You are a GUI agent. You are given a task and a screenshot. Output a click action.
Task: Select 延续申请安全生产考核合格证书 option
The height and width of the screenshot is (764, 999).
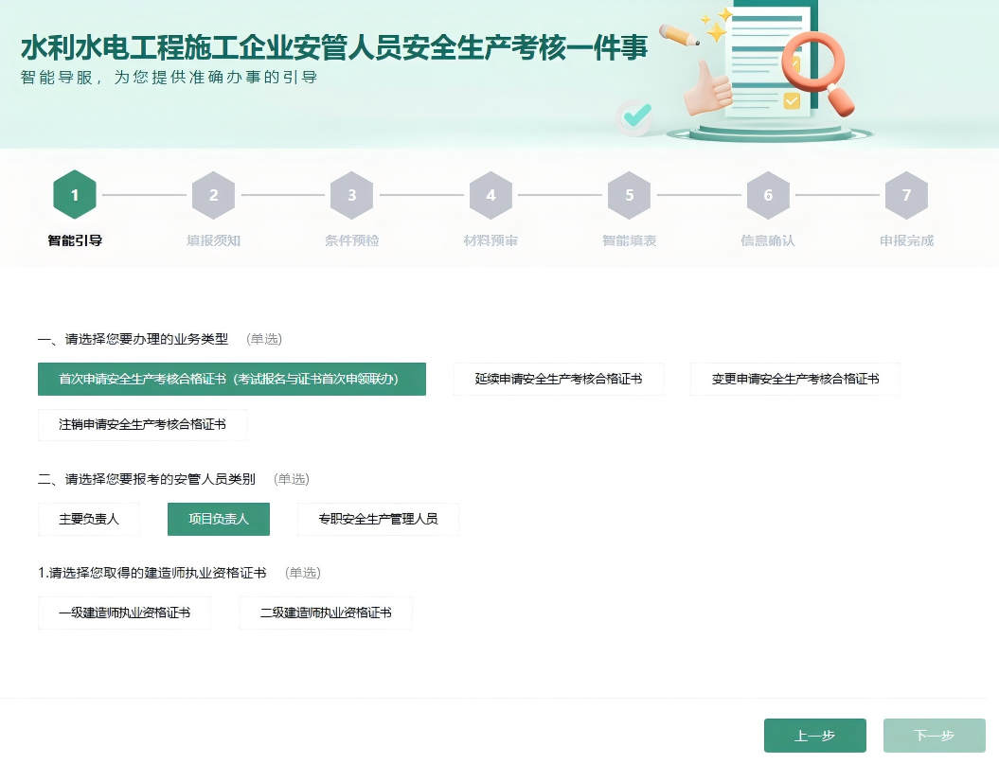[559, 379]
